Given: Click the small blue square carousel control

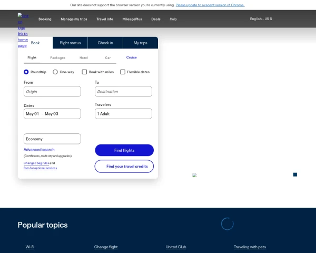Looking at the screenshot, I should [295, 174].
